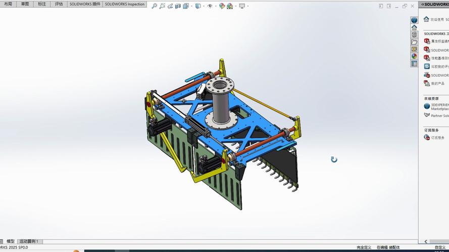
Task: Open the 订阅服务 link with icon
Action: (x=434, y=138)
